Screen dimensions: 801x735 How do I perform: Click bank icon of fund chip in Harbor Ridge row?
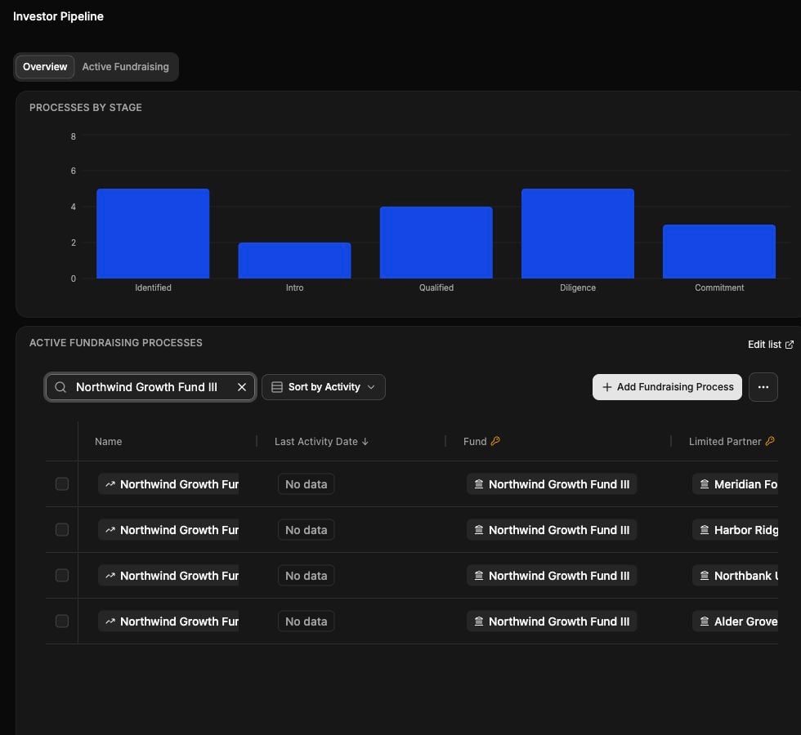479,530
